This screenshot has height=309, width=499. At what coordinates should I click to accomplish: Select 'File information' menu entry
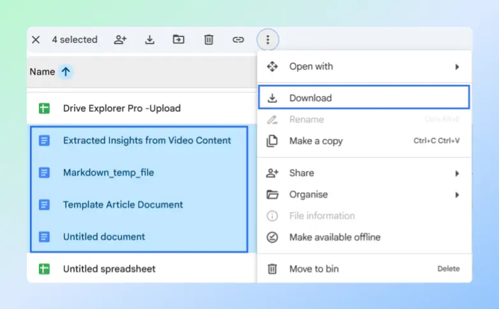click(364, 216)
